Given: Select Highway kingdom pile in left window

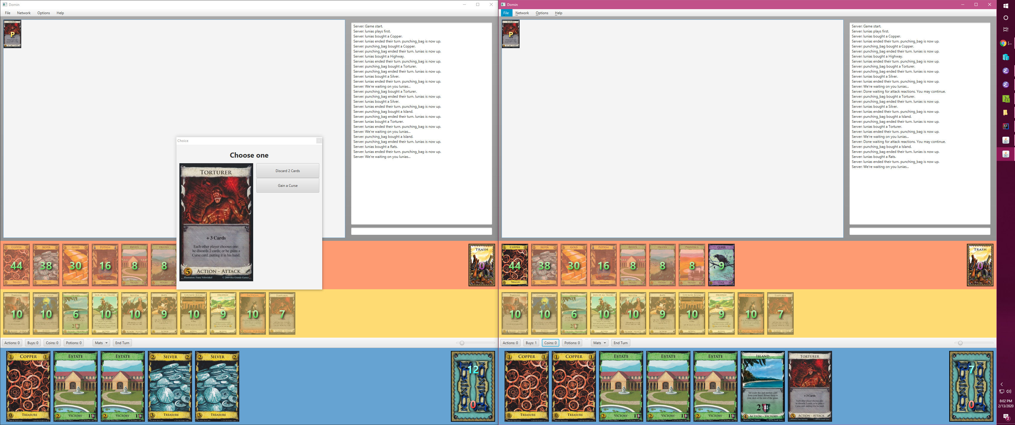Looking at the screenshot, I should (223, 313).
